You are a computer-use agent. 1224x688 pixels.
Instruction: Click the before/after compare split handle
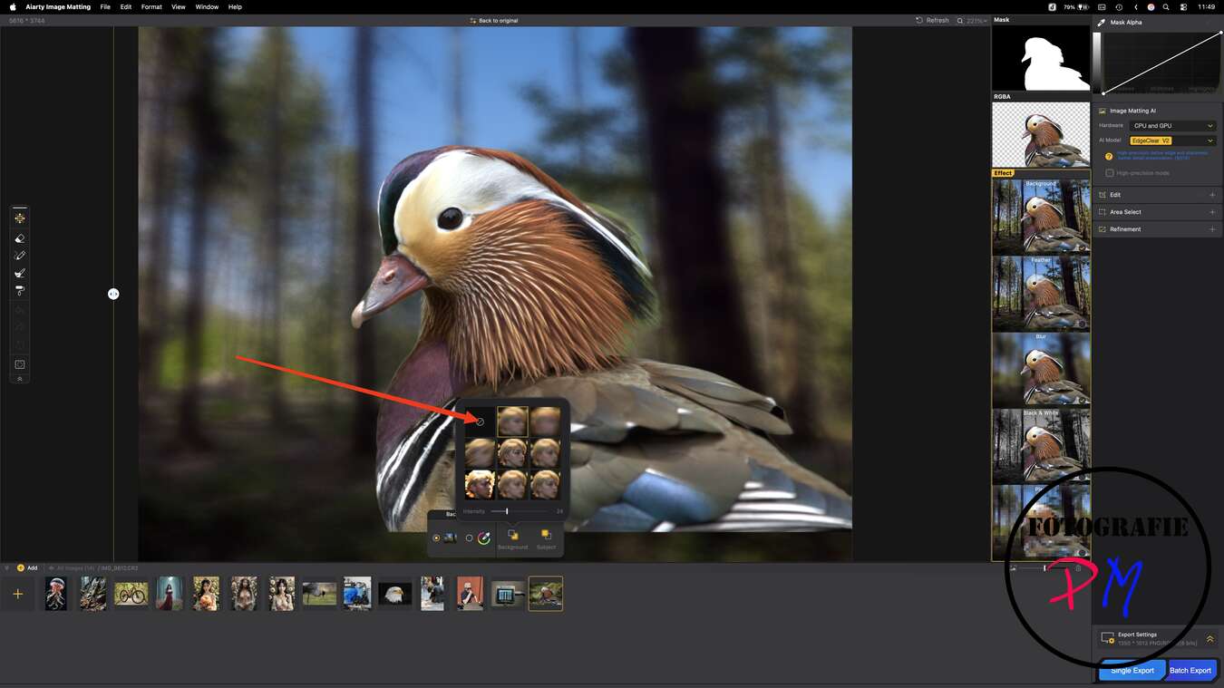(113, 294)
